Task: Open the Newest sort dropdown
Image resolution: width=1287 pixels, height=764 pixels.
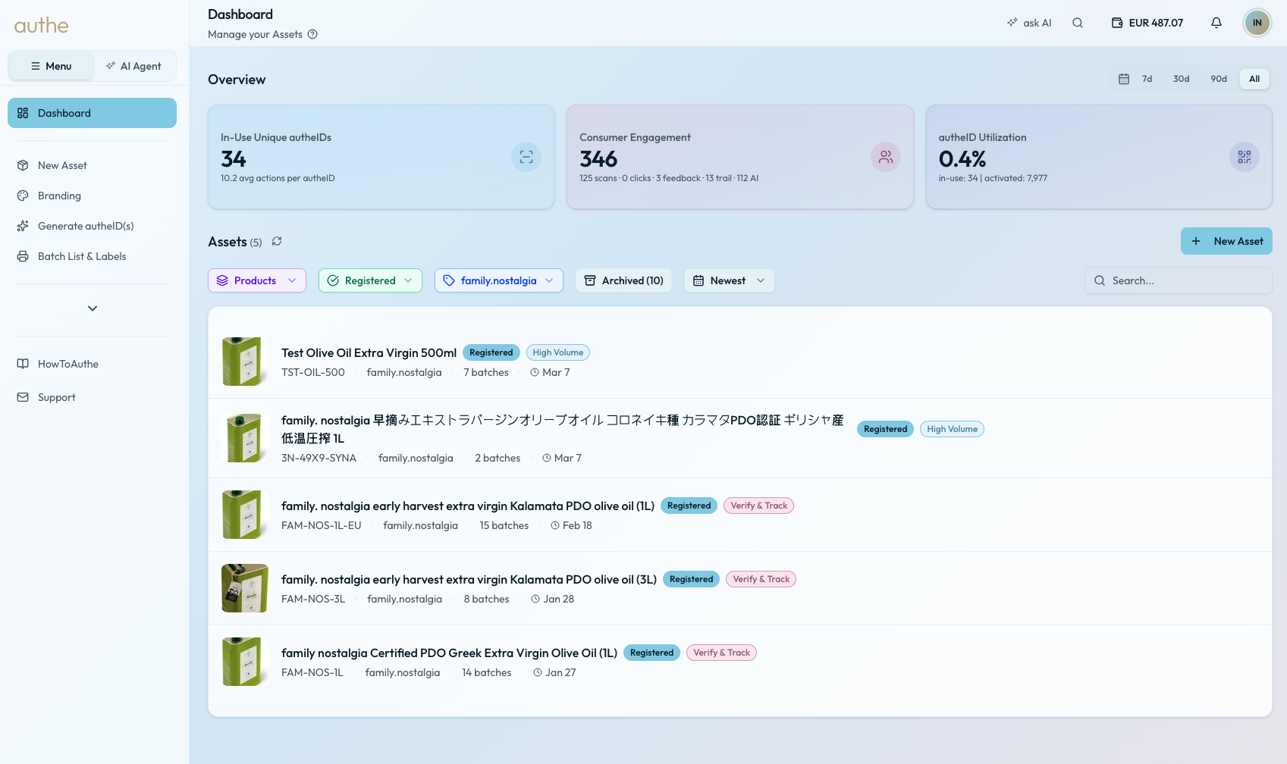Action: coord(730,280)
